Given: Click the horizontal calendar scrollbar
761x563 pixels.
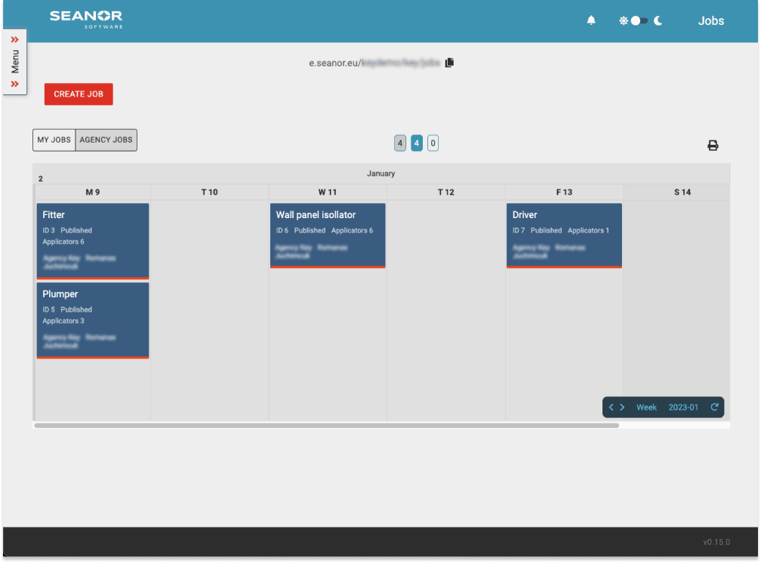Looking at the screenshot, I should coord(326,426).
